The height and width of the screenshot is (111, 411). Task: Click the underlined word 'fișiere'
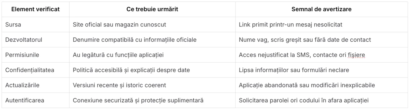coord(356,55)
